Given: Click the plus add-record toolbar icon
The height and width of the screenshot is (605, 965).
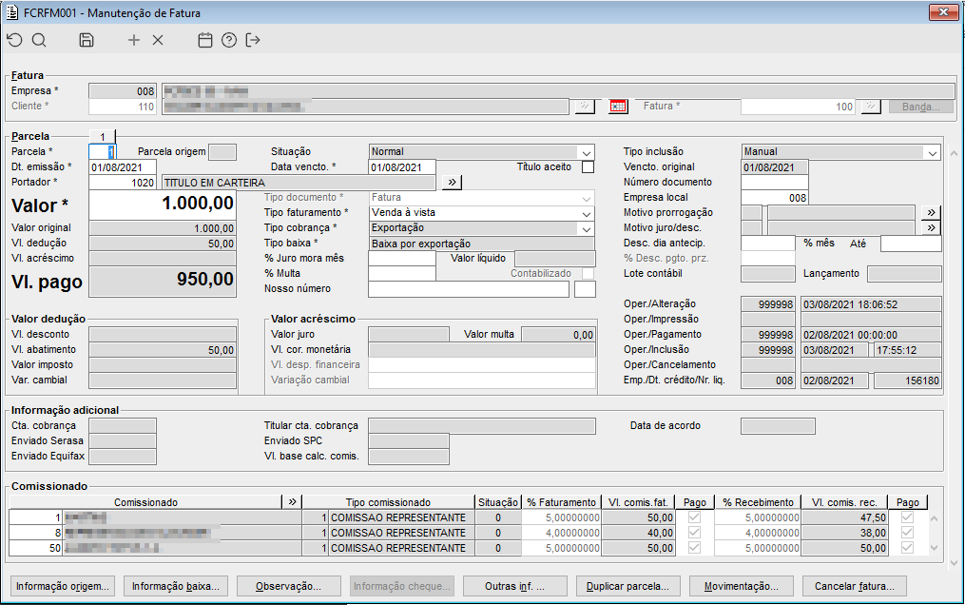Looking at the screenshot, I should 133,40.
